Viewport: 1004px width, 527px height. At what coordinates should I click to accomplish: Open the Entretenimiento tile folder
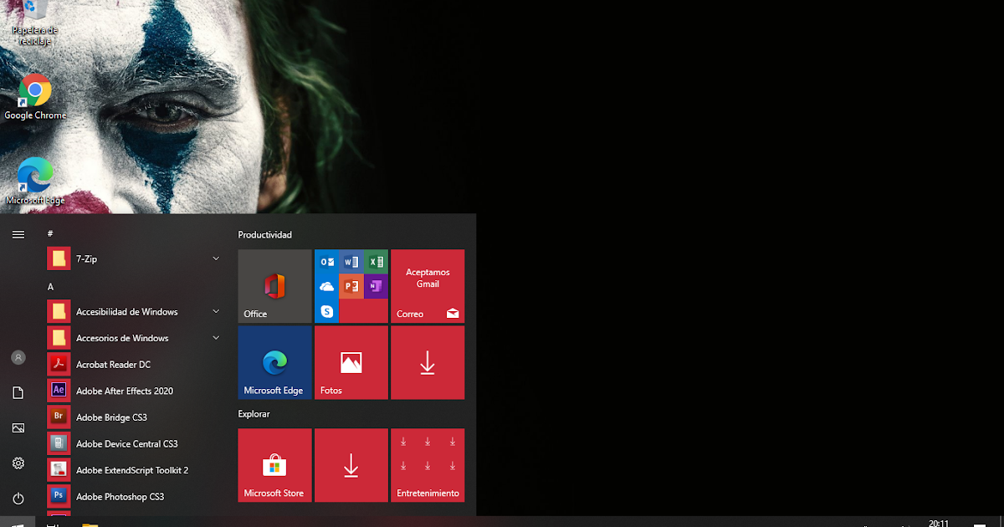pyautogui.click(x=428, y=465)
